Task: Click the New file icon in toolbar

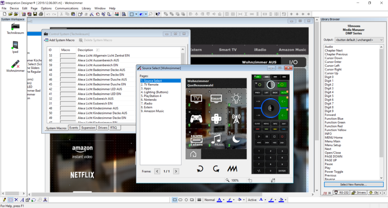Action: tap(5, 14)
